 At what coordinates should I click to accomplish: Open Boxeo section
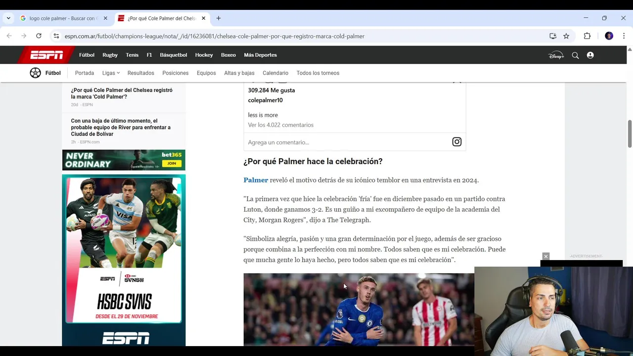pyautogui.click(x=228, y=55)
